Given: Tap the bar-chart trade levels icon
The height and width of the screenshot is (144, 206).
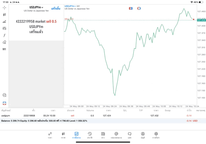Looking at the screenshot, I should [5, 22].
